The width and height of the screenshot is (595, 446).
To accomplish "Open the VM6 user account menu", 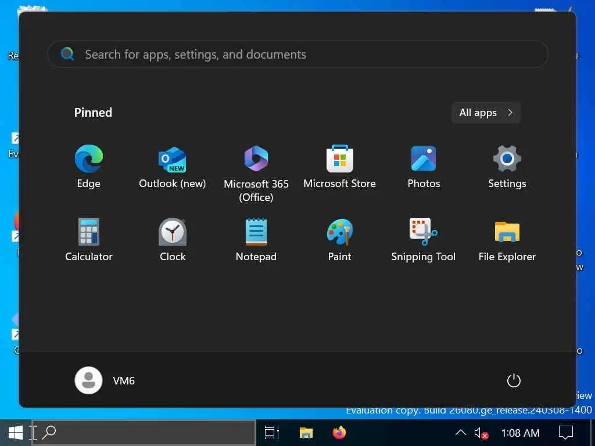I will [x=105, y=380].
